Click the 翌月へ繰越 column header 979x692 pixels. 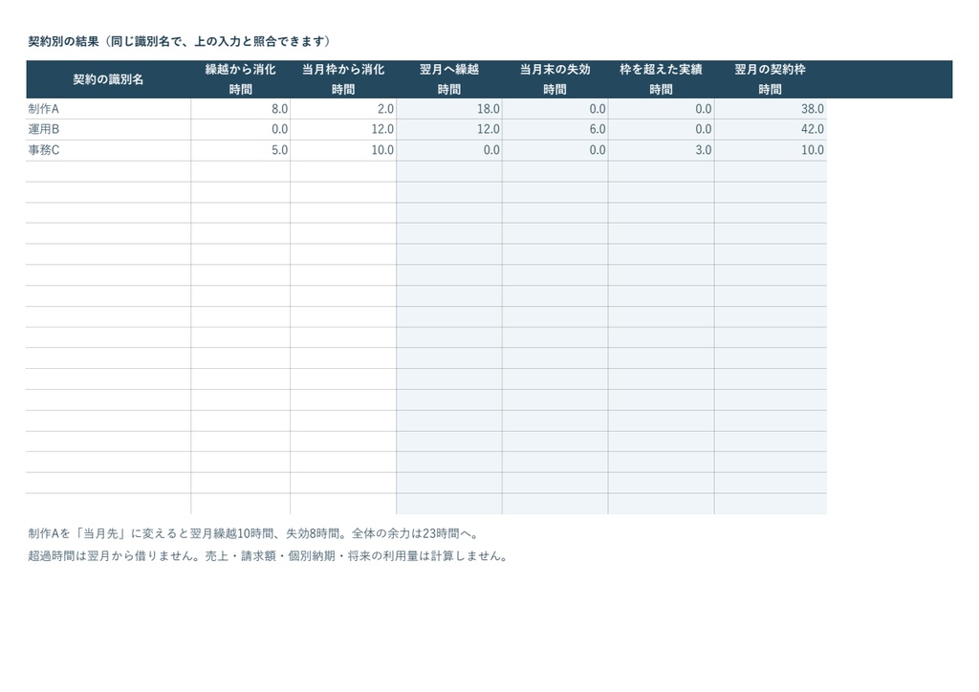449,79
